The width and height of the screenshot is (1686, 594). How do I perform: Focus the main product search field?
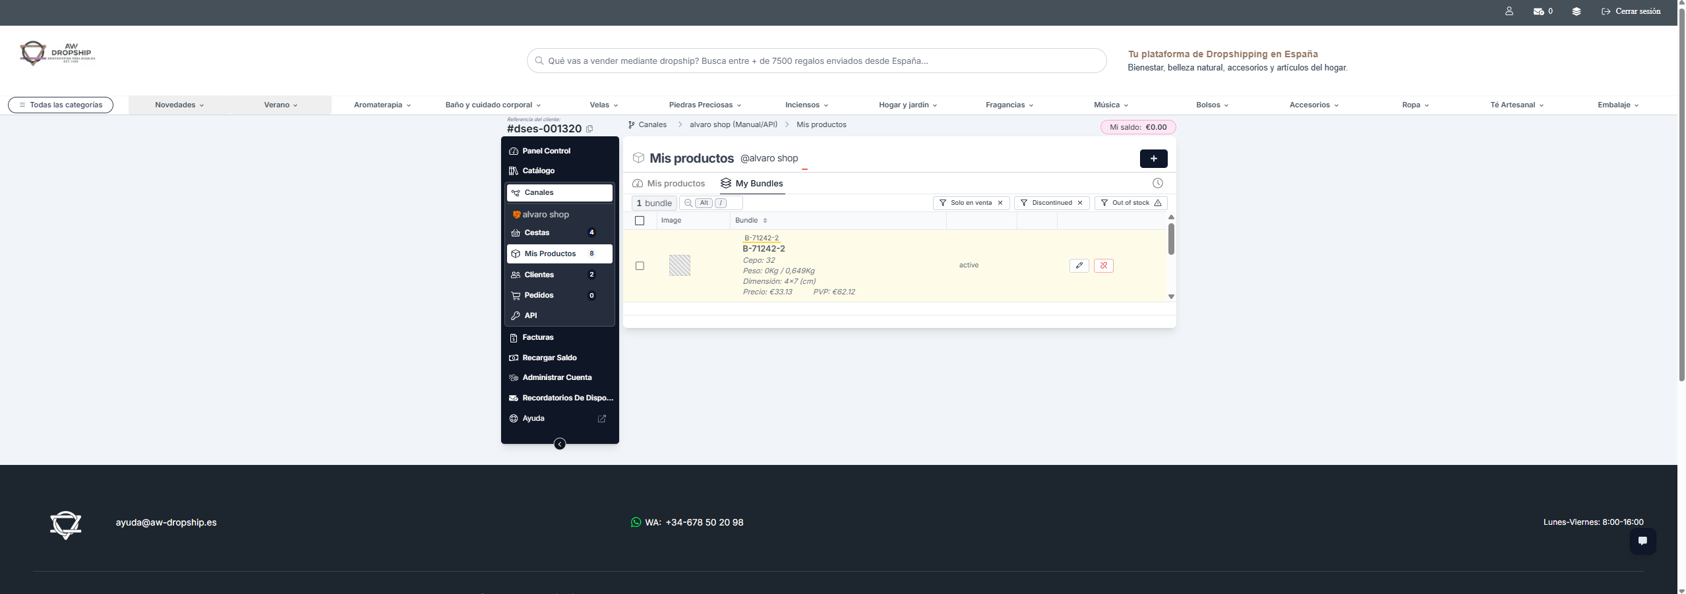[816, 61]
